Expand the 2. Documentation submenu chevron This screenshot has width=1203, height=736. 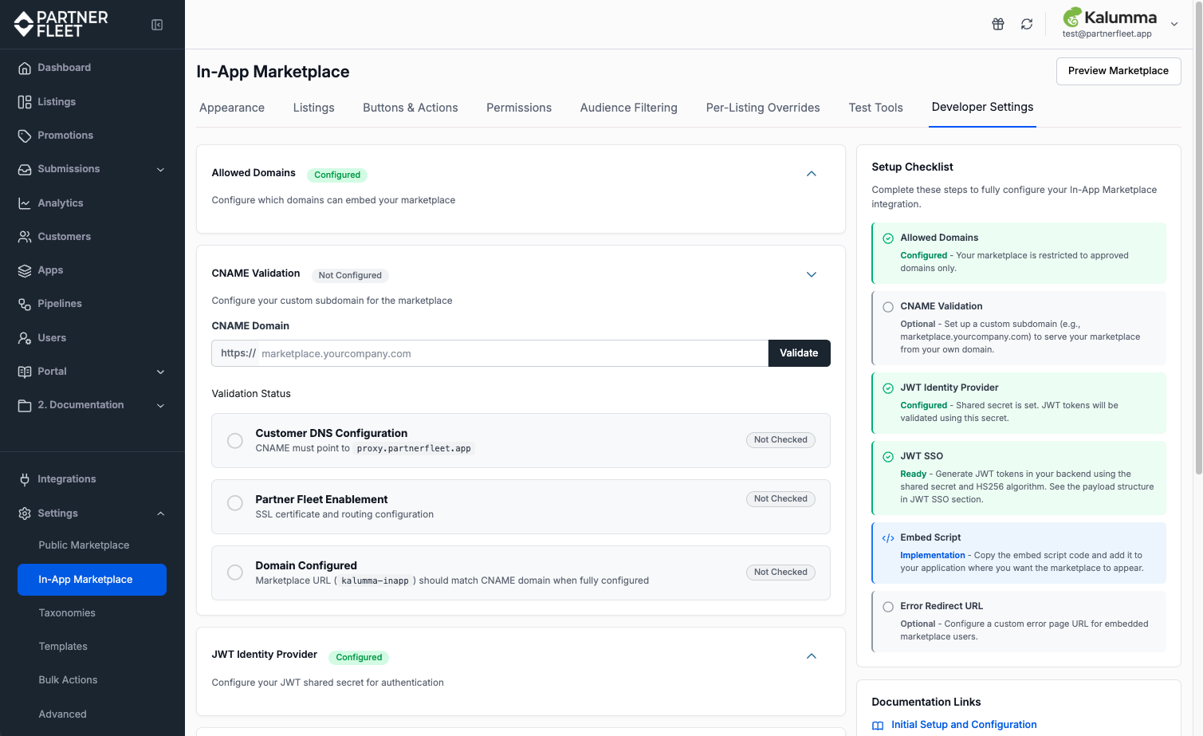(160, 406)
